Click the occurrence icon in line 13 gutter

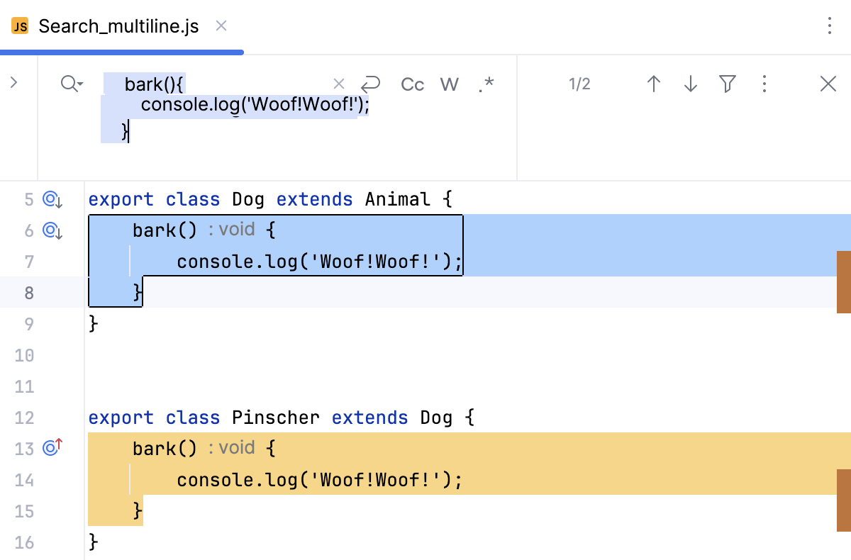tap(50, 448)
